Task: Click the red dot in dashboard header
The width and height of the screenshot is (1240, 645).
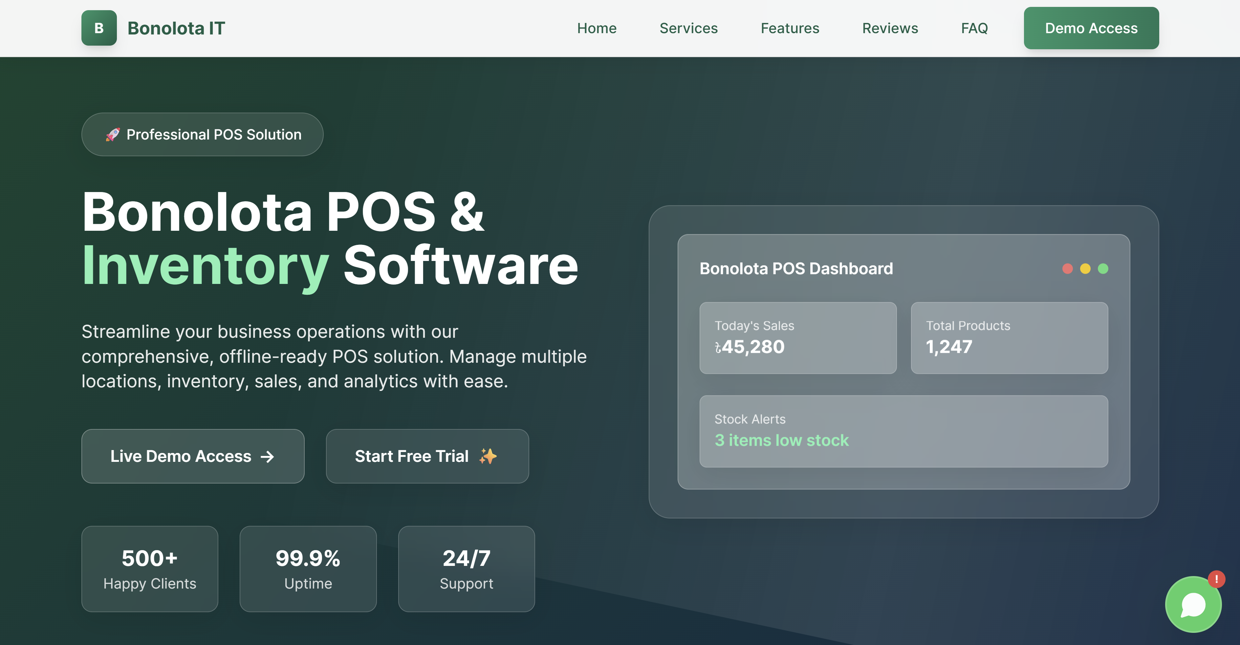Action: (x=1067, y=269)
